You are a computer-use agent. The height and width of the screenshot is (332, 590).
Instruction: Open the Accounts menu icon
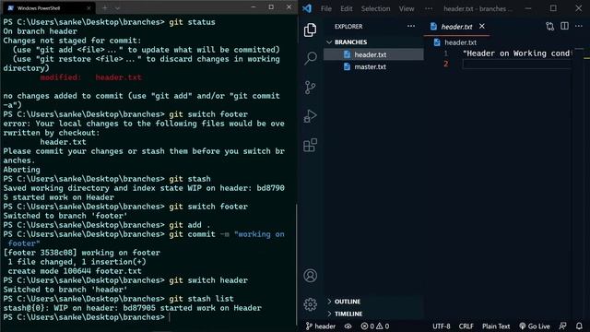click(310, 276)
